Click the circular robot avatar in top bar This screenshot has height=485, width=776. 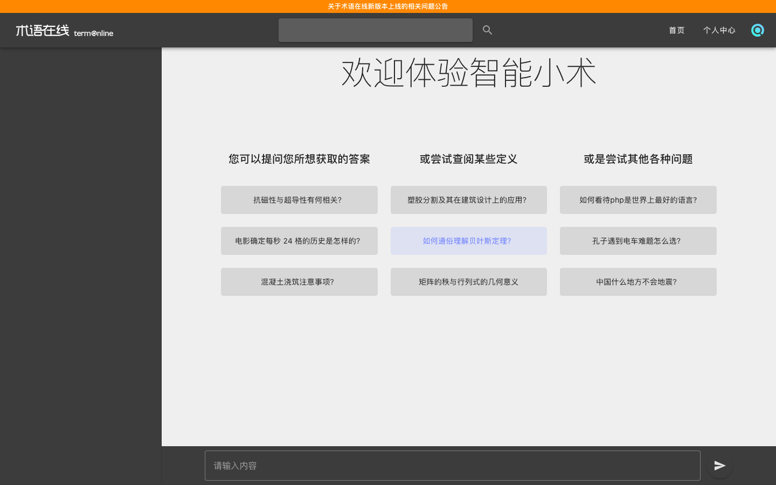point(758,30)
